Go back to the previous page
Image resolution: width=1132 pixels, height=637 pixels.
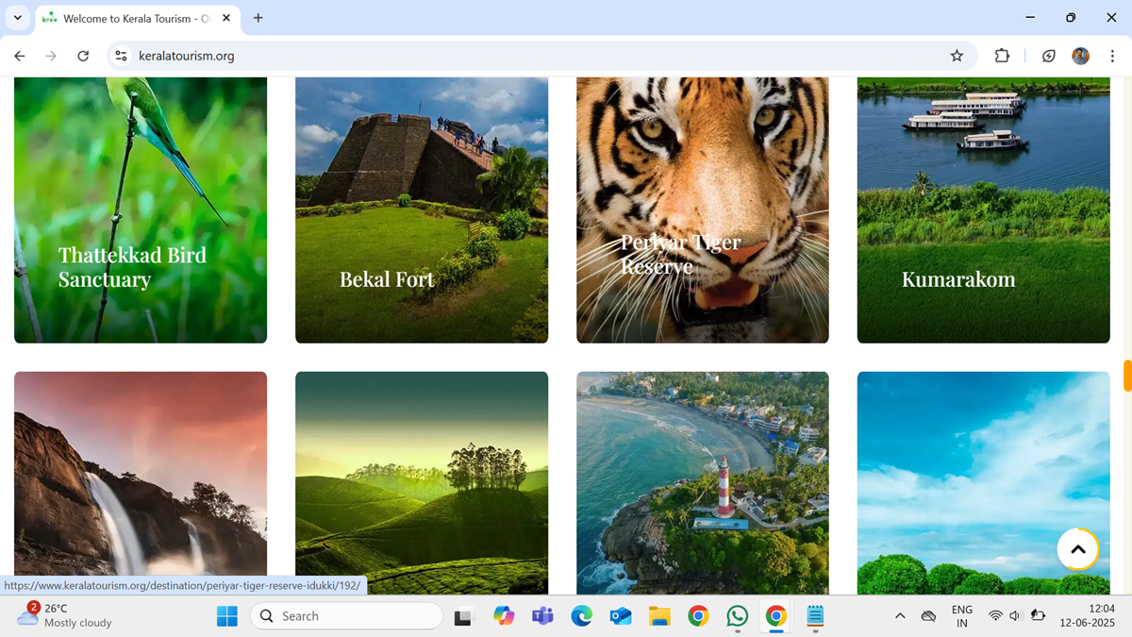pyautogui.click(x=20, y=56)
